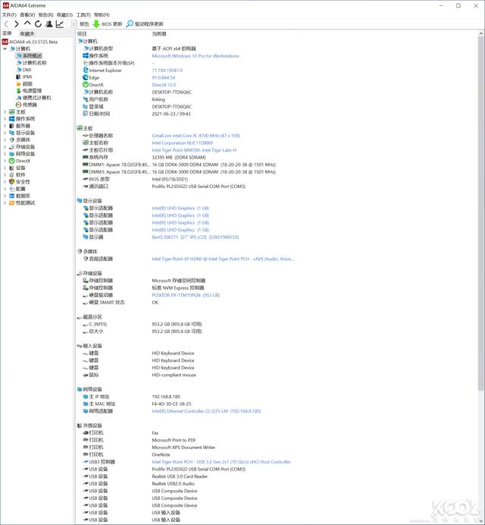Switch to the 收藏夹 tab

(x=27, y=33)
